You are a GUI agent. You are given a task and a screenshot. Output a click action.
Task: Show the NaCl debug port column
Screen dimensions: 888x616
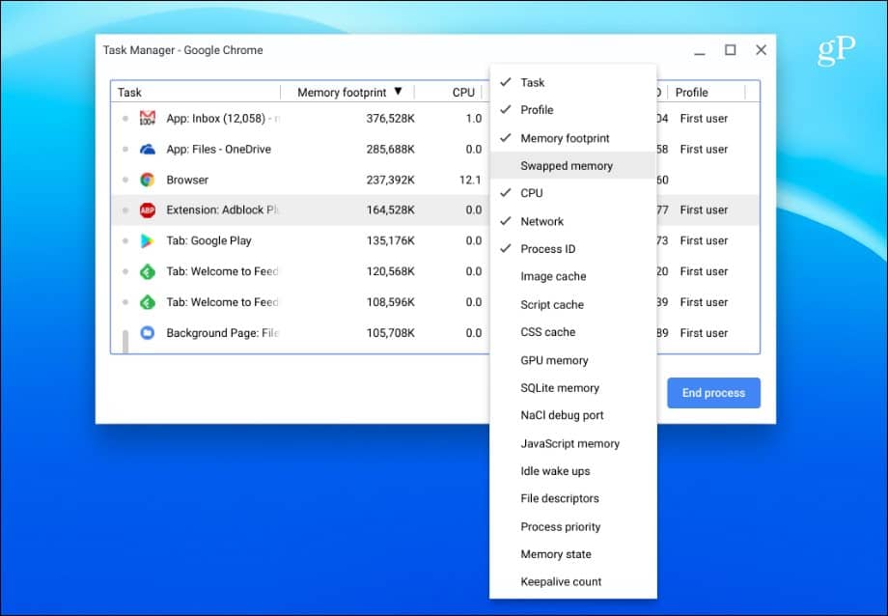pyautogui.click(x=573, y=415)
